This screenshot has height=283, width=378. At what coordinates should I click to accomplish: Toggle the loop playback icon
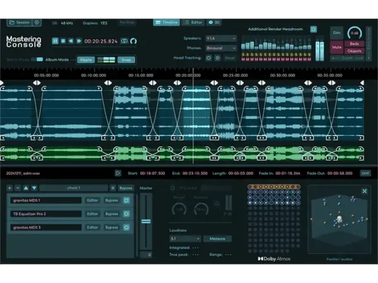pos(124,41)
